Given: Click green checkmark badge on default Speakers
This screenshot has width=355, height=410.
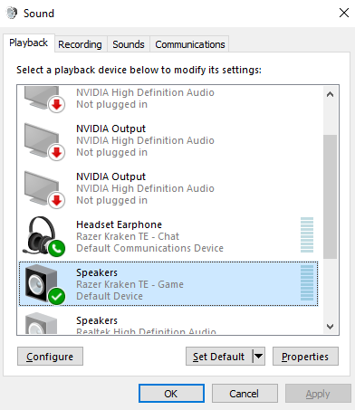Looking at the screenshot, I should [x=57, y=296].
